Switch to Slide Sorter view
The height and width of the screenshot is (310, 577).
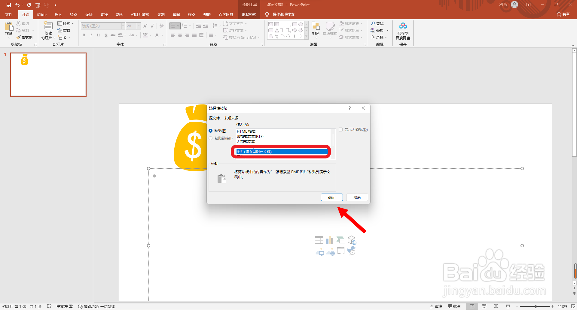[484, 306]
